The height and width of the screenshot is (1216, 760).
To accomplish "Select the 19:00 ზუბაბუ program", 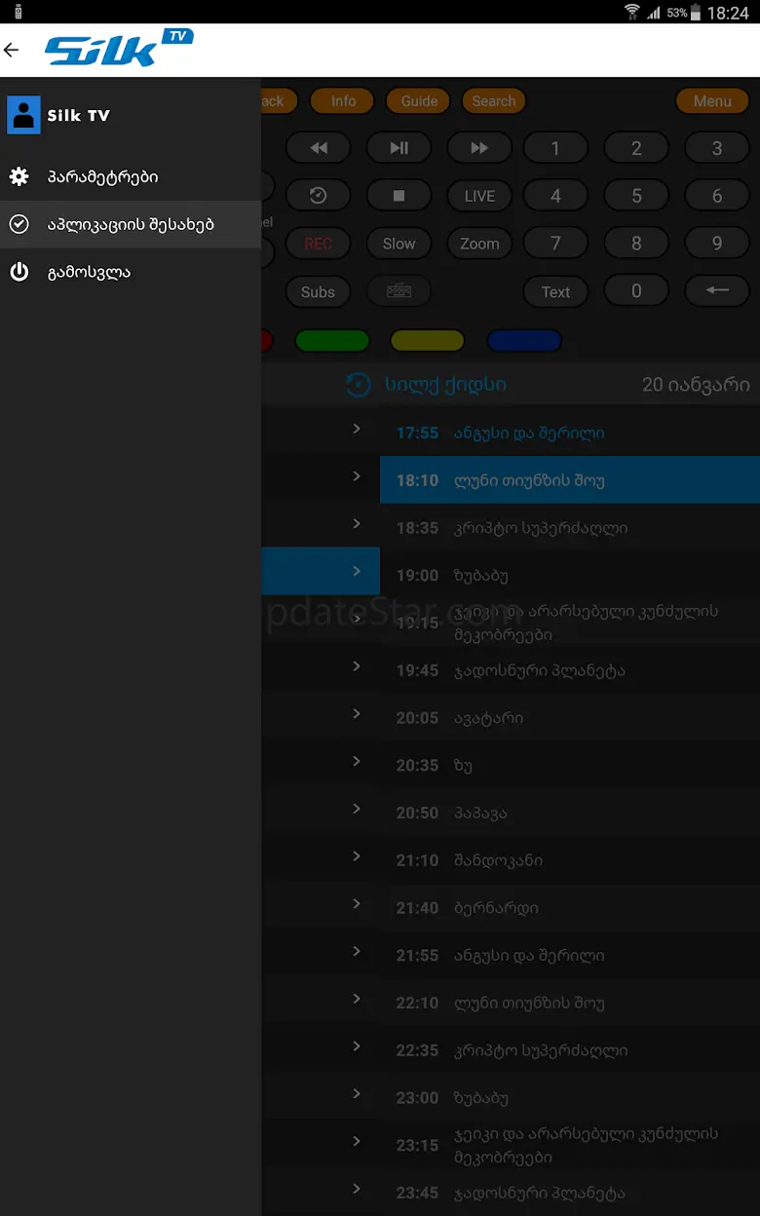I will pos(570,576).
